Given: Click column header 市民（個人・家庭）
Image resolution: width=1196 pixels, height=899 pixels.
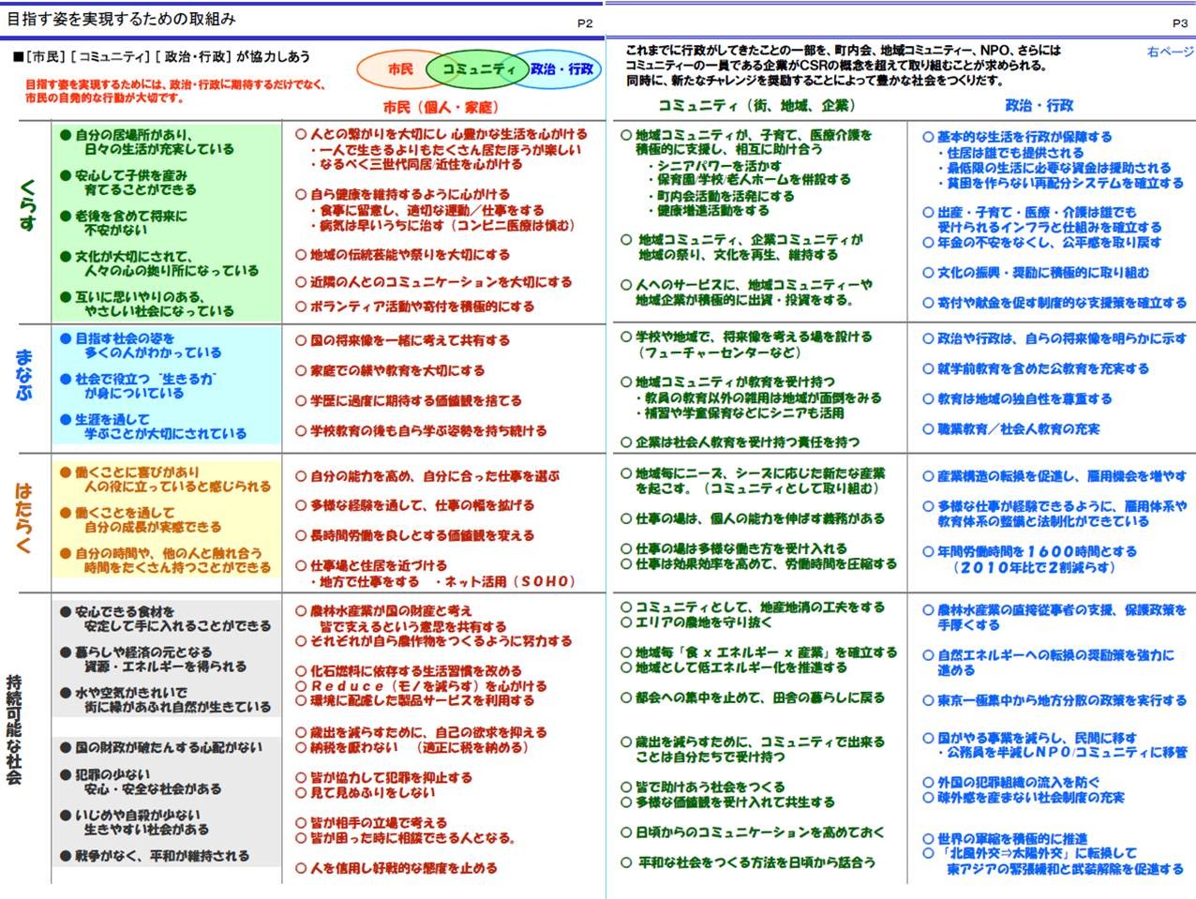Looking at the screenshot, I should point(440,107).
